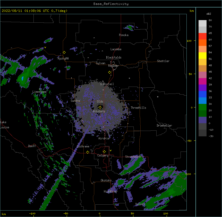Click the Lake Louise label
Screen dimensions: 222x217
[5, 125]
